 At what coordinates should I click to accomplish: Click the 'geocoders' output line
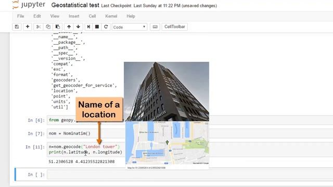[66, 80]
